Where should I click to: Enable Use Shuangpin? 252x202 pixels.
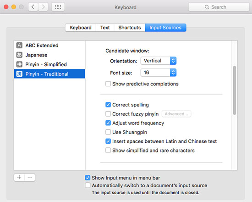(108, 132)
